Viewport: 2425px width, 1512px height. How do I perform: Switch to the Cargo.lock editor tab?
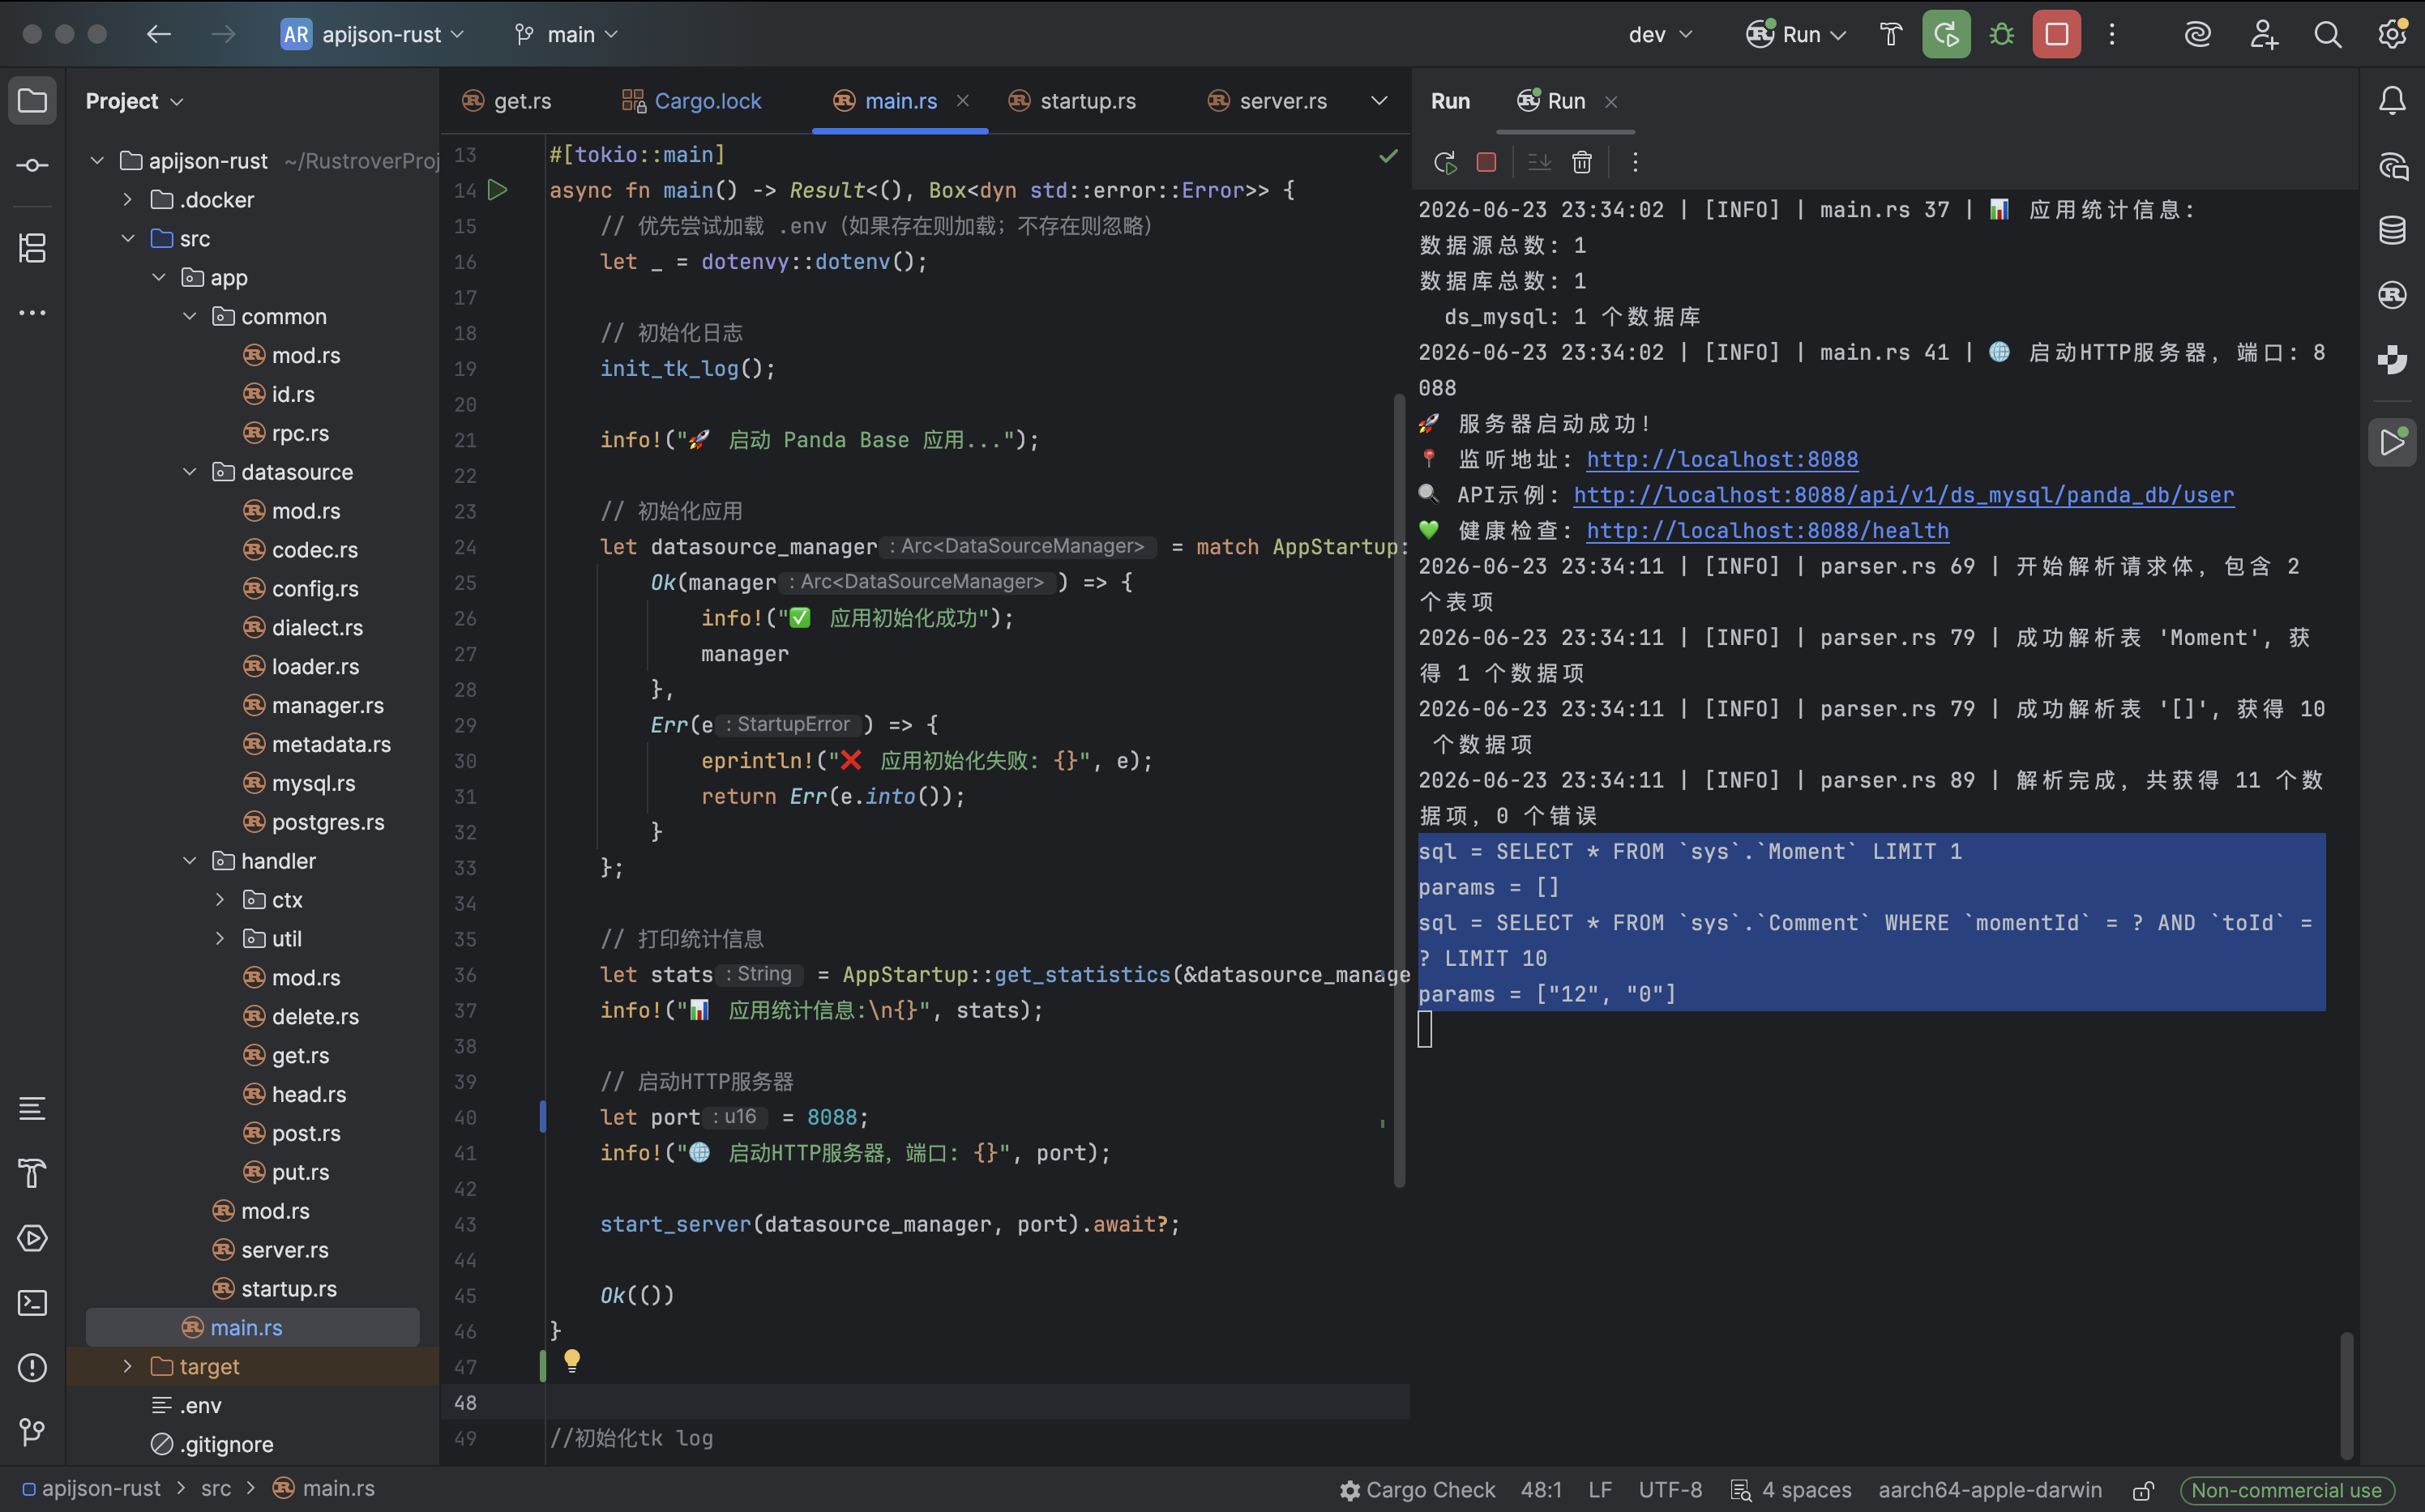pyautogui.click(x=692, y=101)
